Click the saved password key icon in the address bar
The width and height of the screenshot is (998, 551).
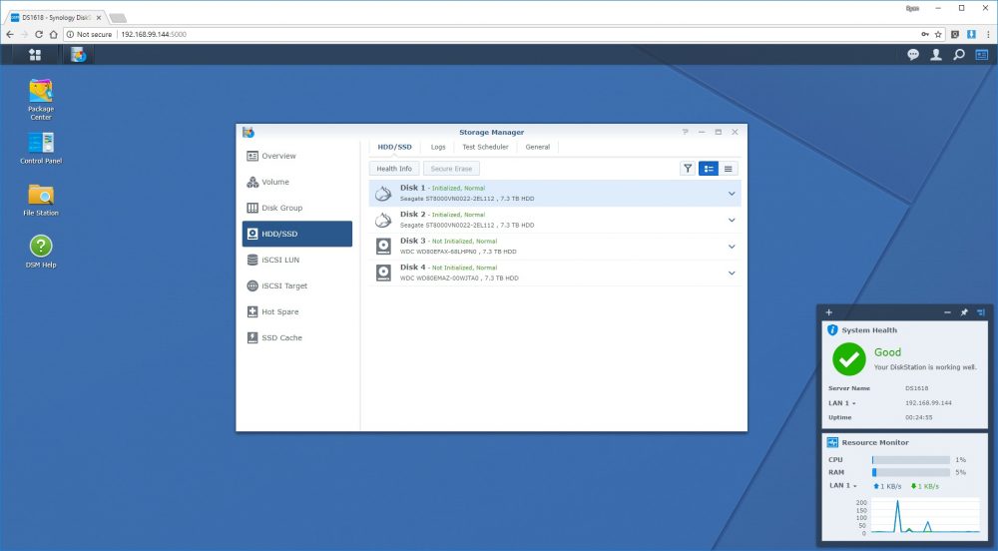point(925,34)
